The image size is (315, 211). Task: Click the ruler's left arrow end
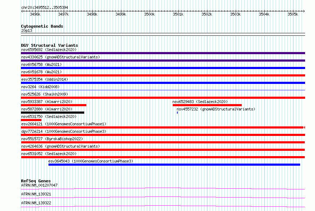click(22, 11)
